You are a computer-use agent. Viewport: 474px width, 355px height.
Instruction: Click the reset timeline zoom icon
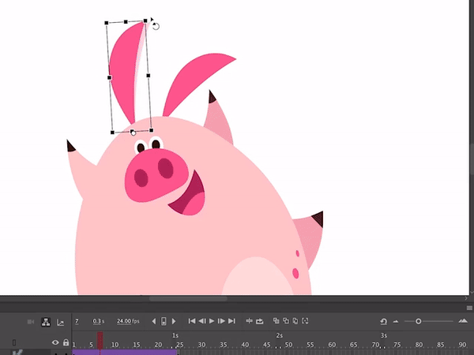pos(383,322)
